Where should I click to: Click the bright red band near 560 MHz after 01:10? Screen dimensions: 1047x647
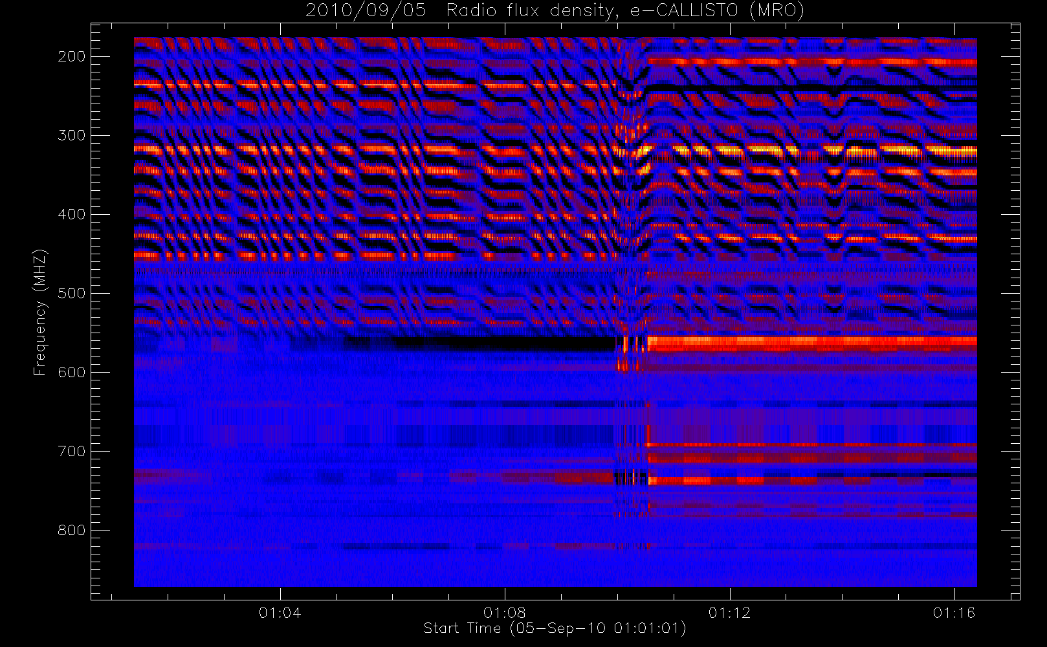(x=812, y=344)
